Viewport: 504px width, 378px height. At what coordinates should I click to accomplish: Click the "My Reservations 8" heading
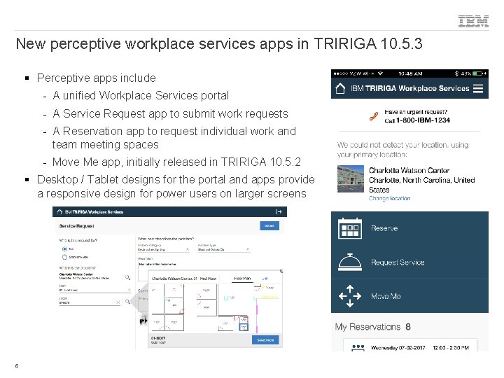tap(373, 327)
